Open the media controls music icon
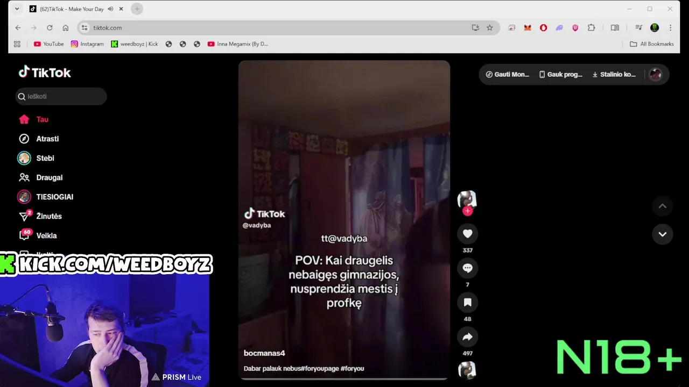The height and width of the screenshot is (387, 689). (638, 27)
